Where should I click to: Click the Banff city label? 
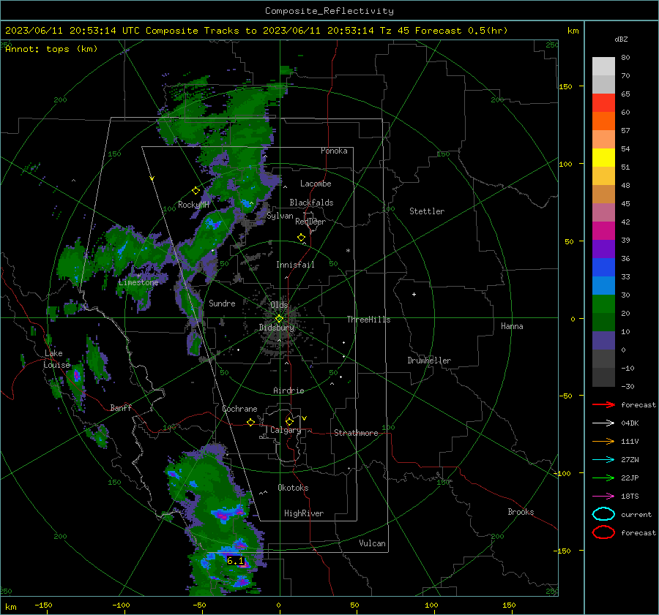tap(121, 407)
